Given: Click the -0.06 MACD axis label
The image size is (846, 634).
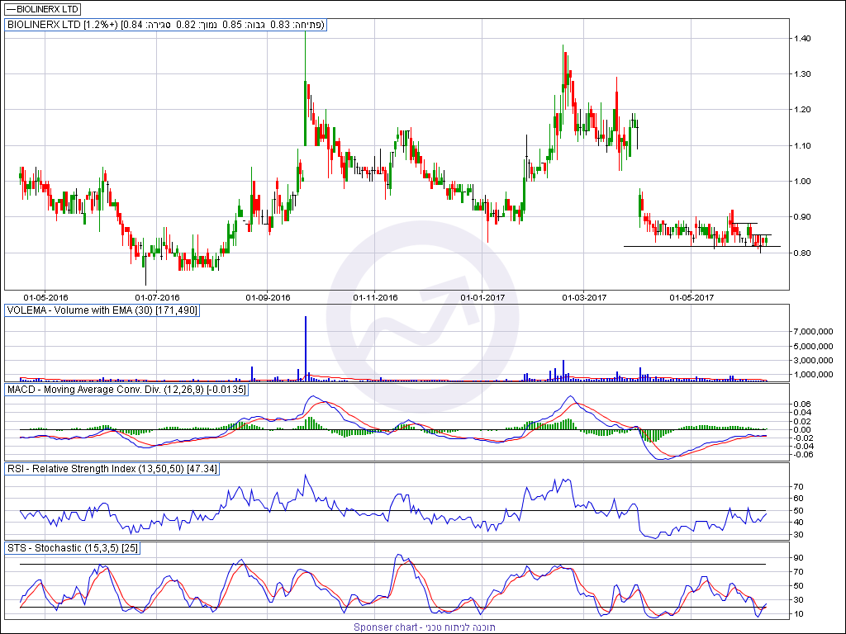Looking at the screenshot, I should pos(801,455).
